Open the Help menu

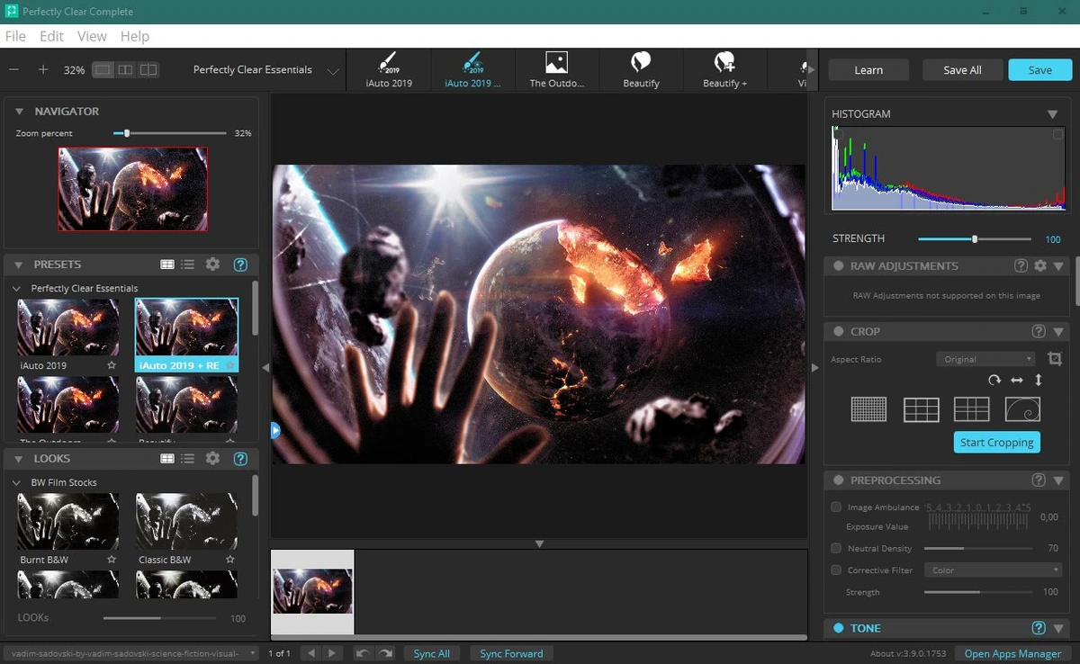pos(135,36)
